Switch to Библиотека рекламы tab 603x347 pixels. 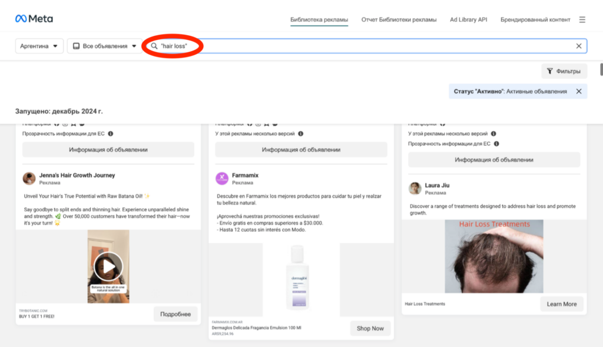coord(319,19)
